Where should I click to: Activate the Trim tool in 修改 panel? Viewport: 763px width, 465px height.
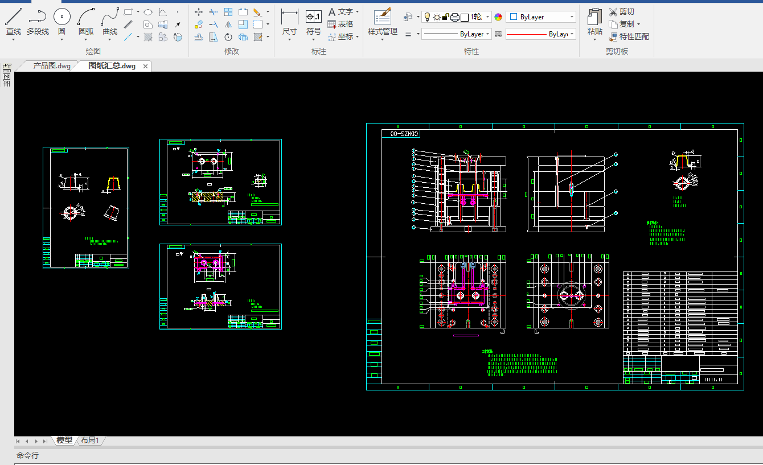coord(214,11)
